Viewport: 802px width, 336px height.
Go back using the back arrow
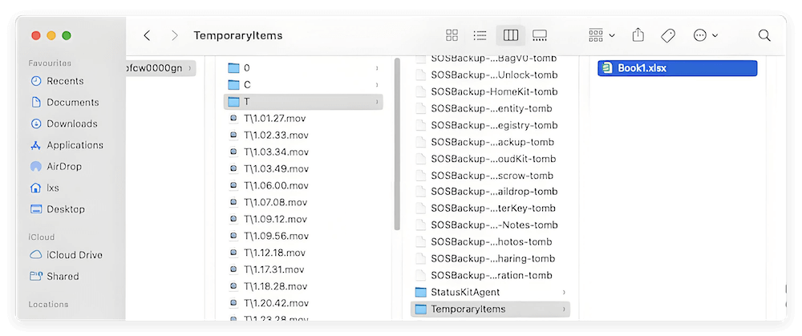tap(147, 35)
